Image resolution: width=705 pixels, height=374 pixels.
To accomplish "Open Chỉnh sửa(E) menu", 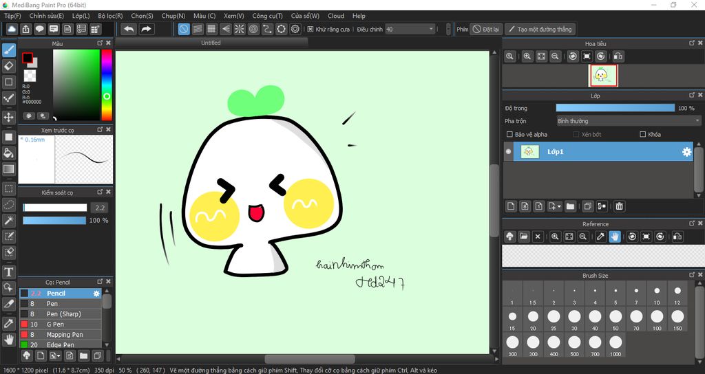I will (47, 16).
